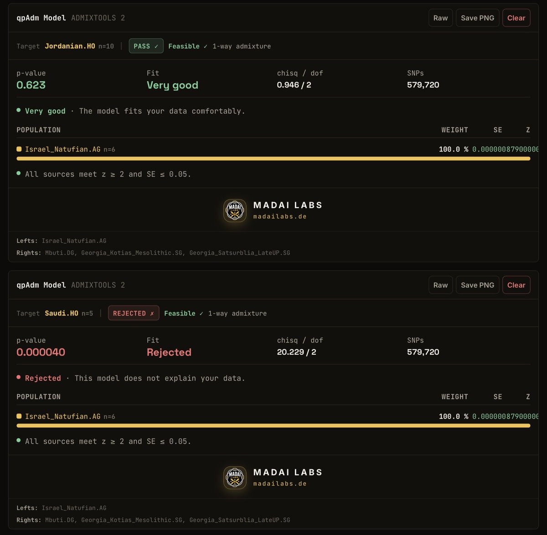Click the full weight bar in Jordanian panel
547x535 pixels.
273,159
